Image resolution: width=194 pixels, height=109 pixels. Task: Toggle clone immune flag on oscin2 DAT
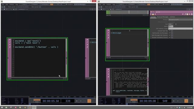[x=109, y=33]
